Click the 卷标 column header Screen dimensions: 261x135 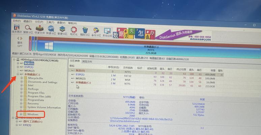click(x=72, y=66)
